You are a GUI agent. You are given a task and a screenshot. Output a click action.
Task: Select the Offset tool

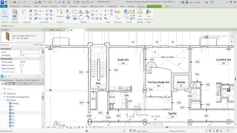(74, 11)
